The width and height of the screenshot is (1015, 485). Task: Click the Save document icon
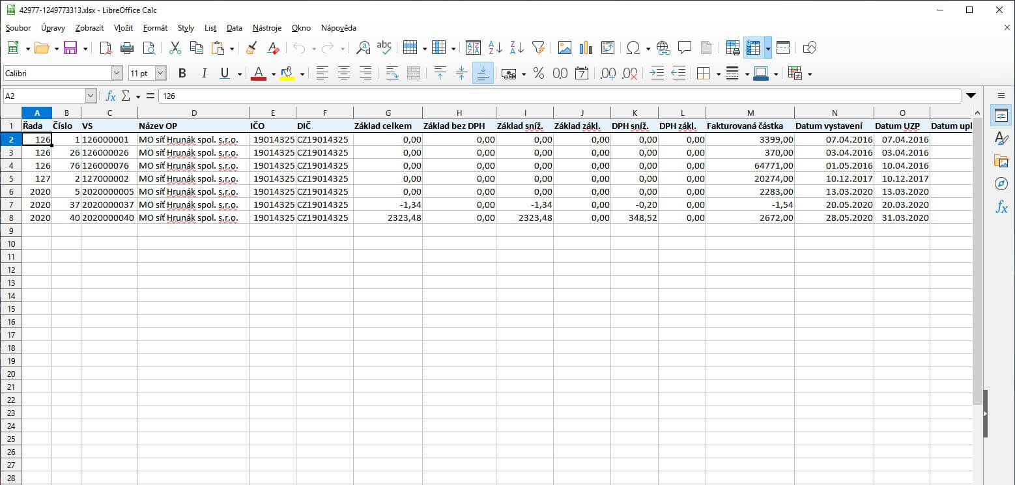coord(70,48)
